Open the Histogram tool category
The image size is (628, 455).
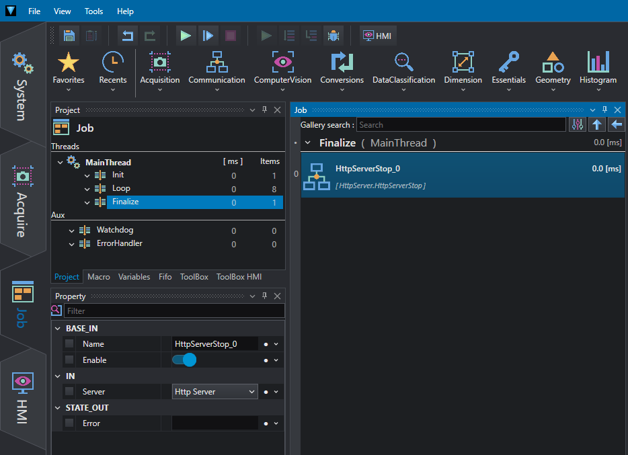point(598,71)
